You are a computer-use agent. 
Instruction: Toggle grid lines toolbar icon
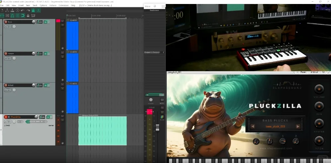[x=18, y=15]
